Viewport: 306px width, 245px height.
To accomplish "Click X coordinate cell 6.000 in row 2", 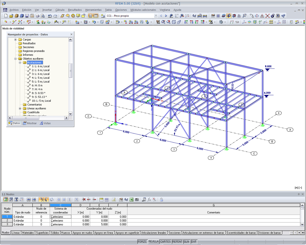I will click(81, 221).
